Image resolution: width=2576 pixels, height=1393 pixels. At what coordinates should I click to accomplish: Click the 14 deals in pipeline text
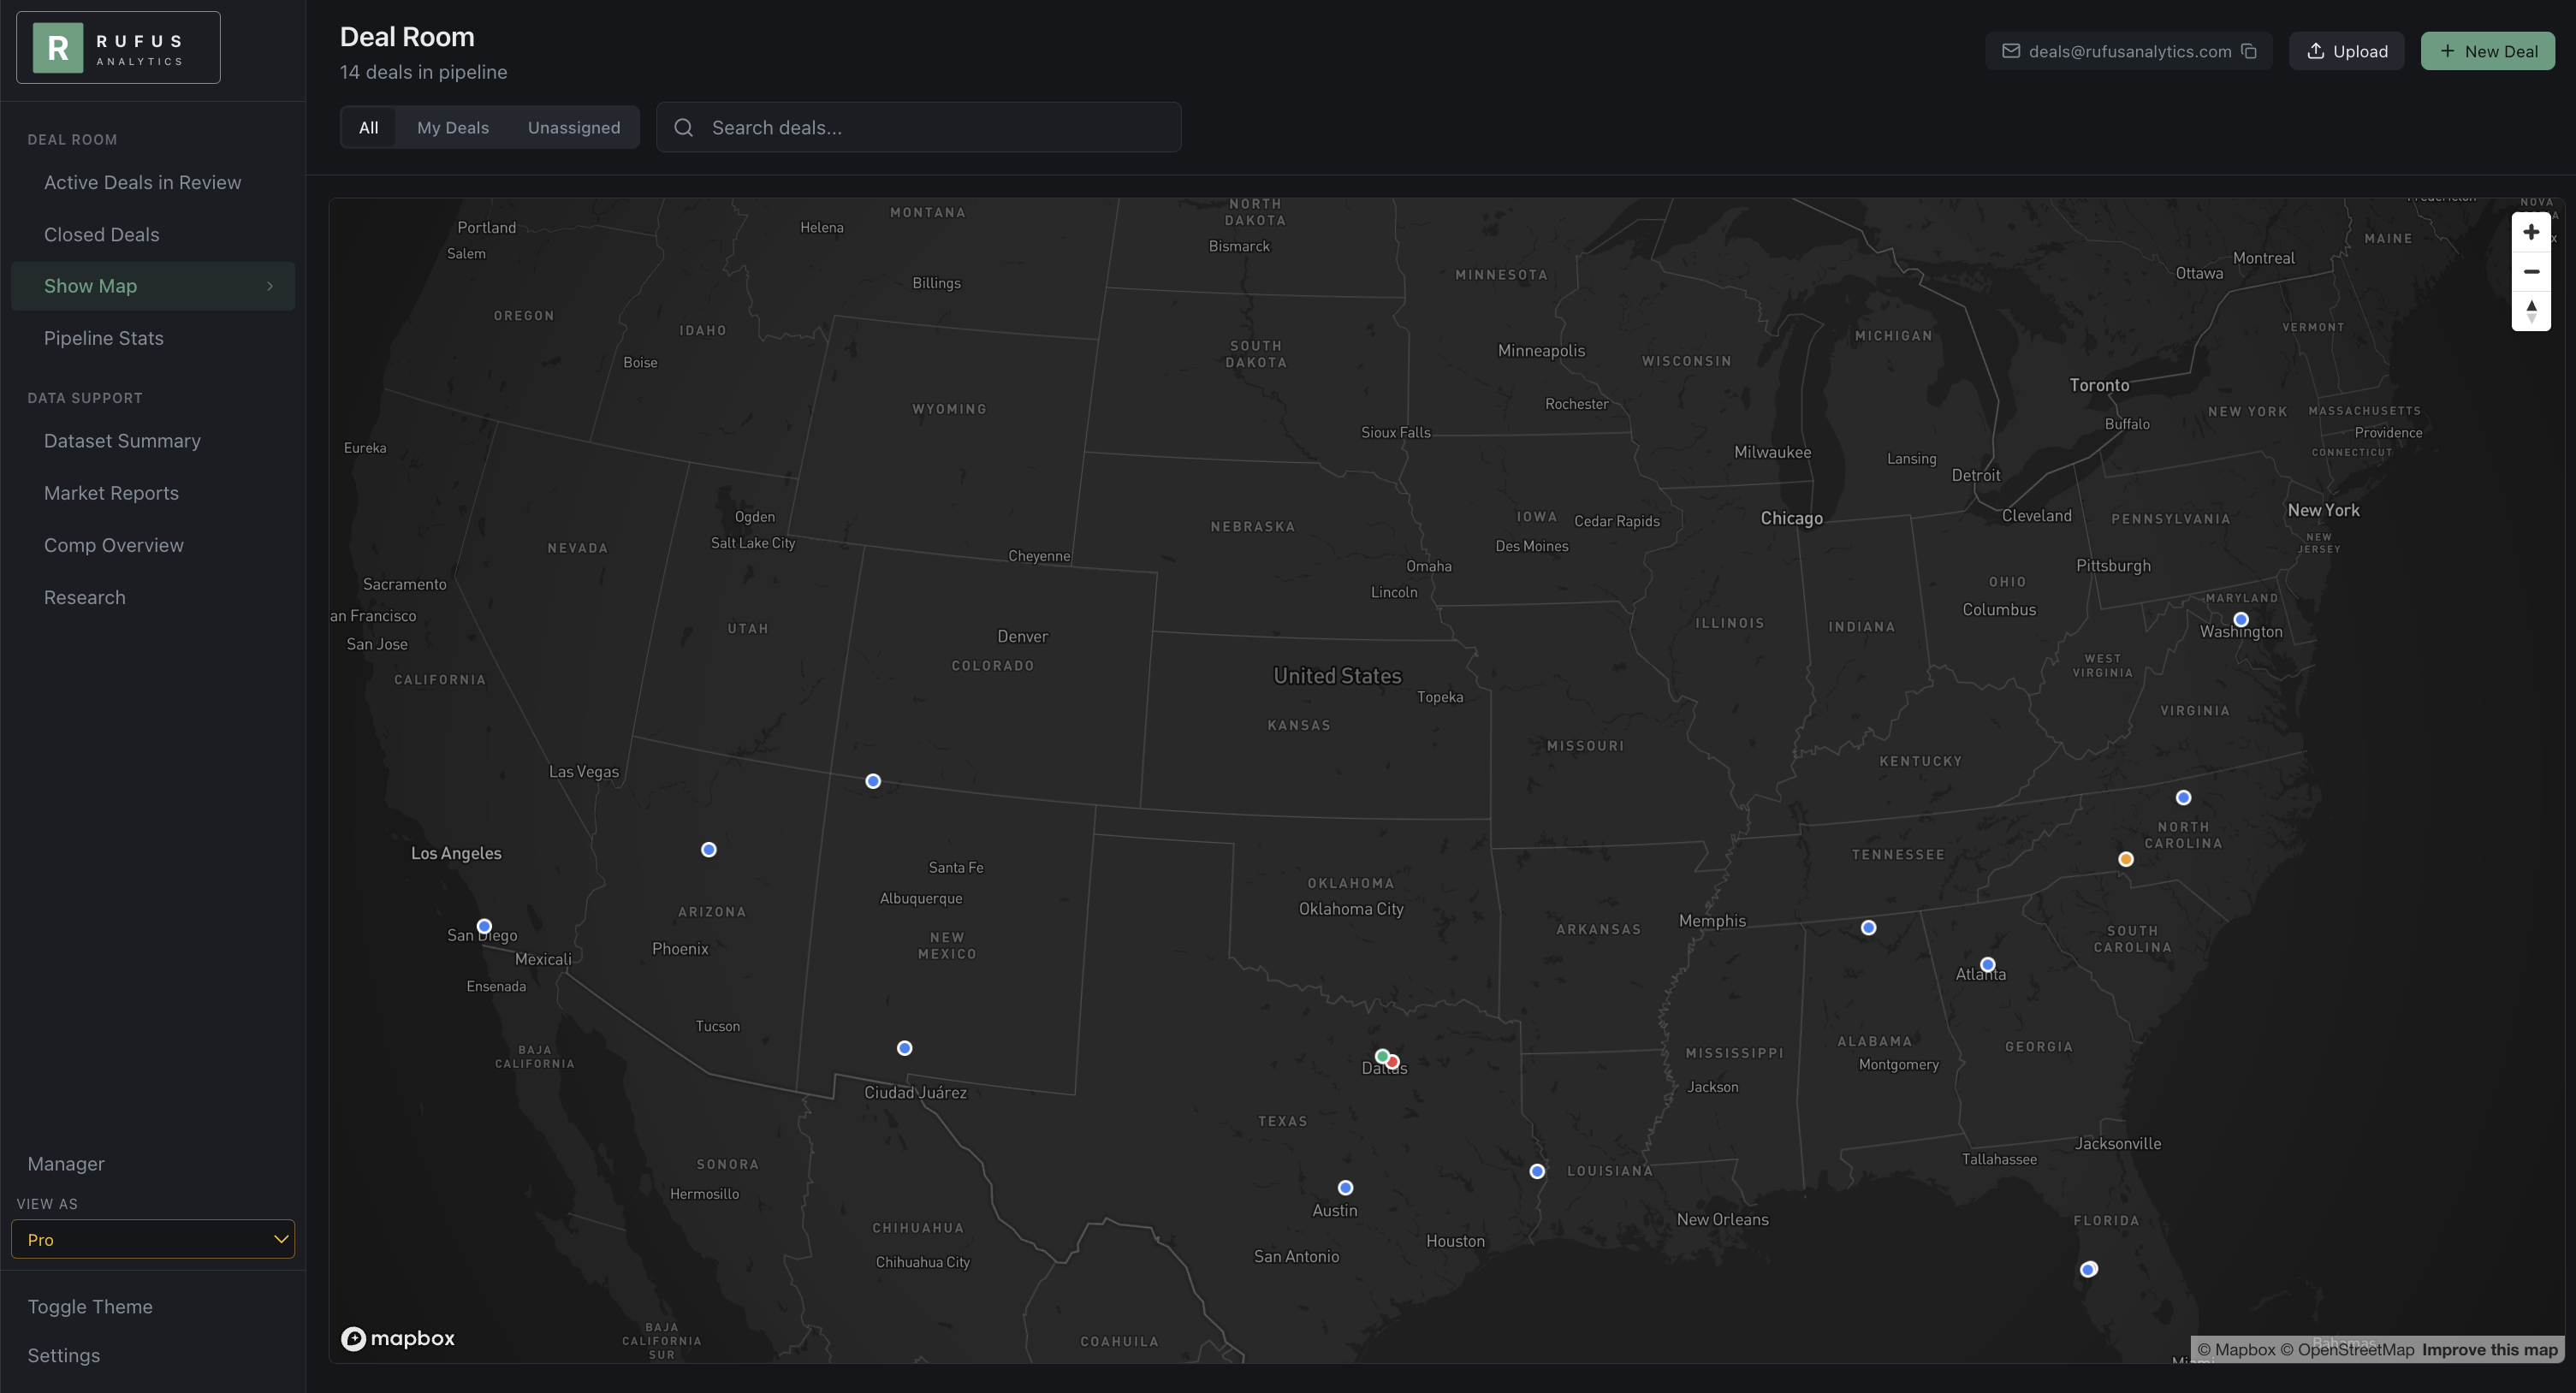423,72
